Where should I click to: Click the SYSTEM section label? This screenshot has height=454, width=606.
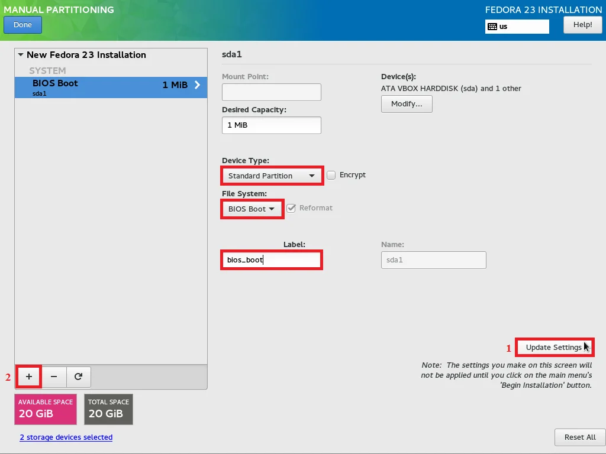click(x=47, y=71)
